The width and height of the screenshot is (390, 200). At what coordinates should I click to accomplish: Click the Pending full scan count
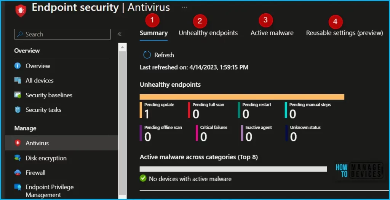point(196,114)
